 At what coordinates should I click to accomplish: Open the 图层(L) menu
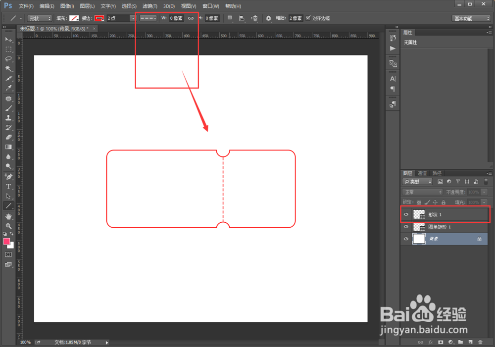[x=87, y=6]
